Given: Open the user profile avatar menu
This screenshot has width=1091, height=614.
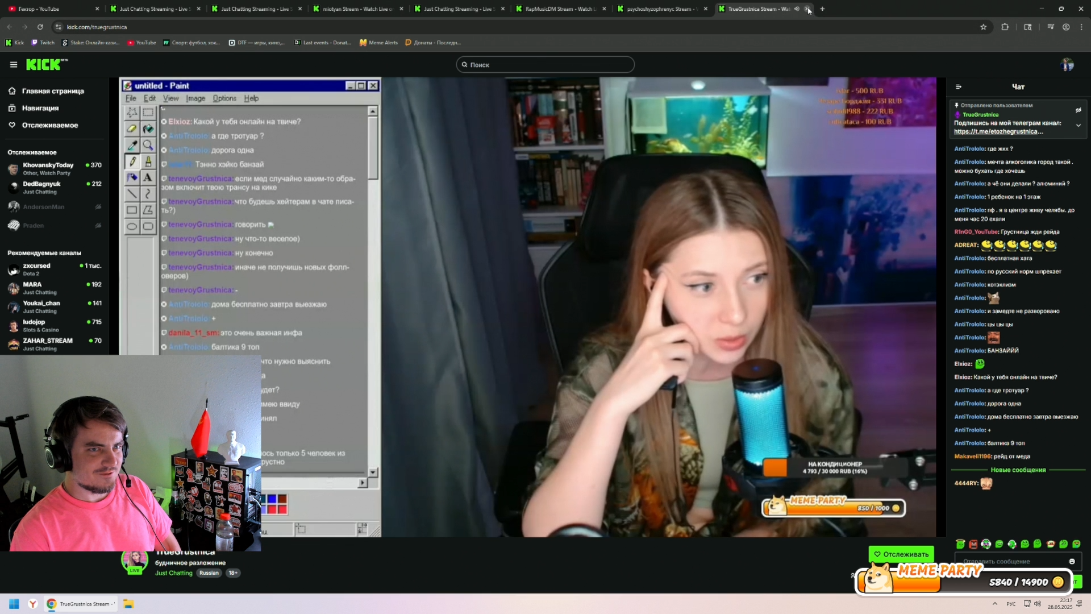Looking at the screenshot, I should [1067, 65].
